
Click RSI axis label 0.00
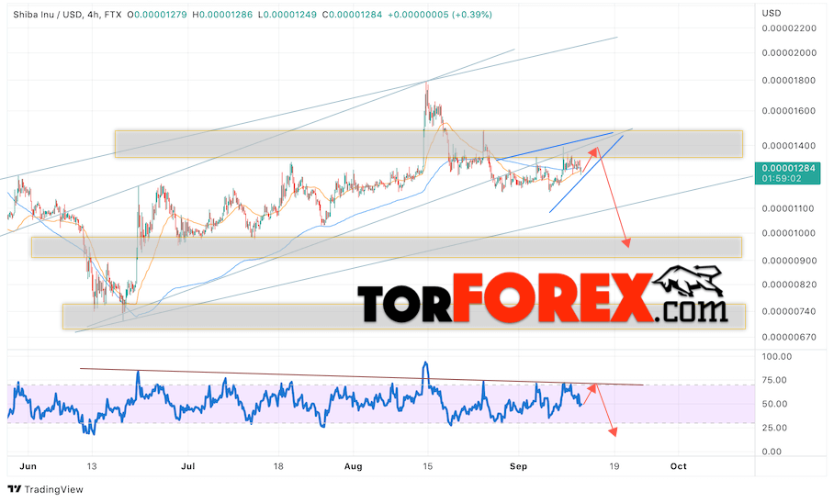click(772, 452)
